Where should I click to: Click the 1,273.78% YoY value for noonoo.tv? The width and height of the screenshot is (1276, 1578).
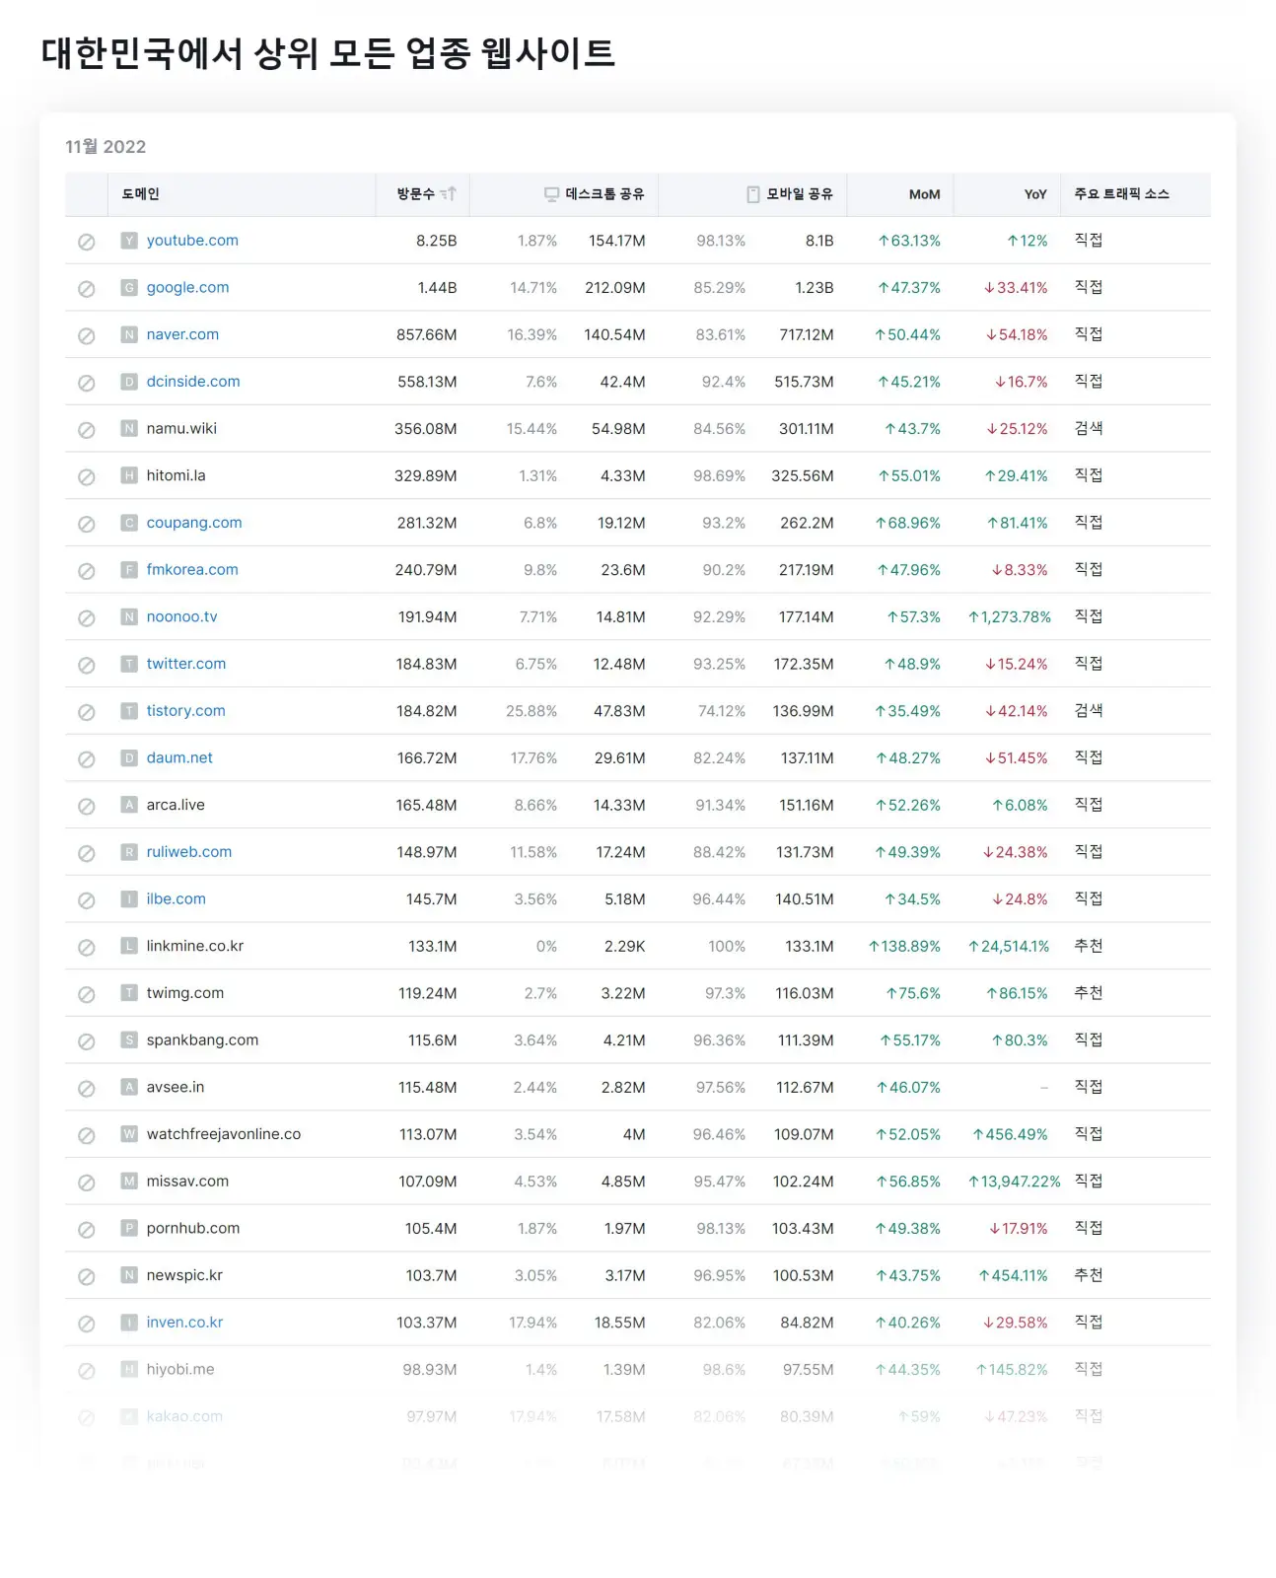(1010, 617)
